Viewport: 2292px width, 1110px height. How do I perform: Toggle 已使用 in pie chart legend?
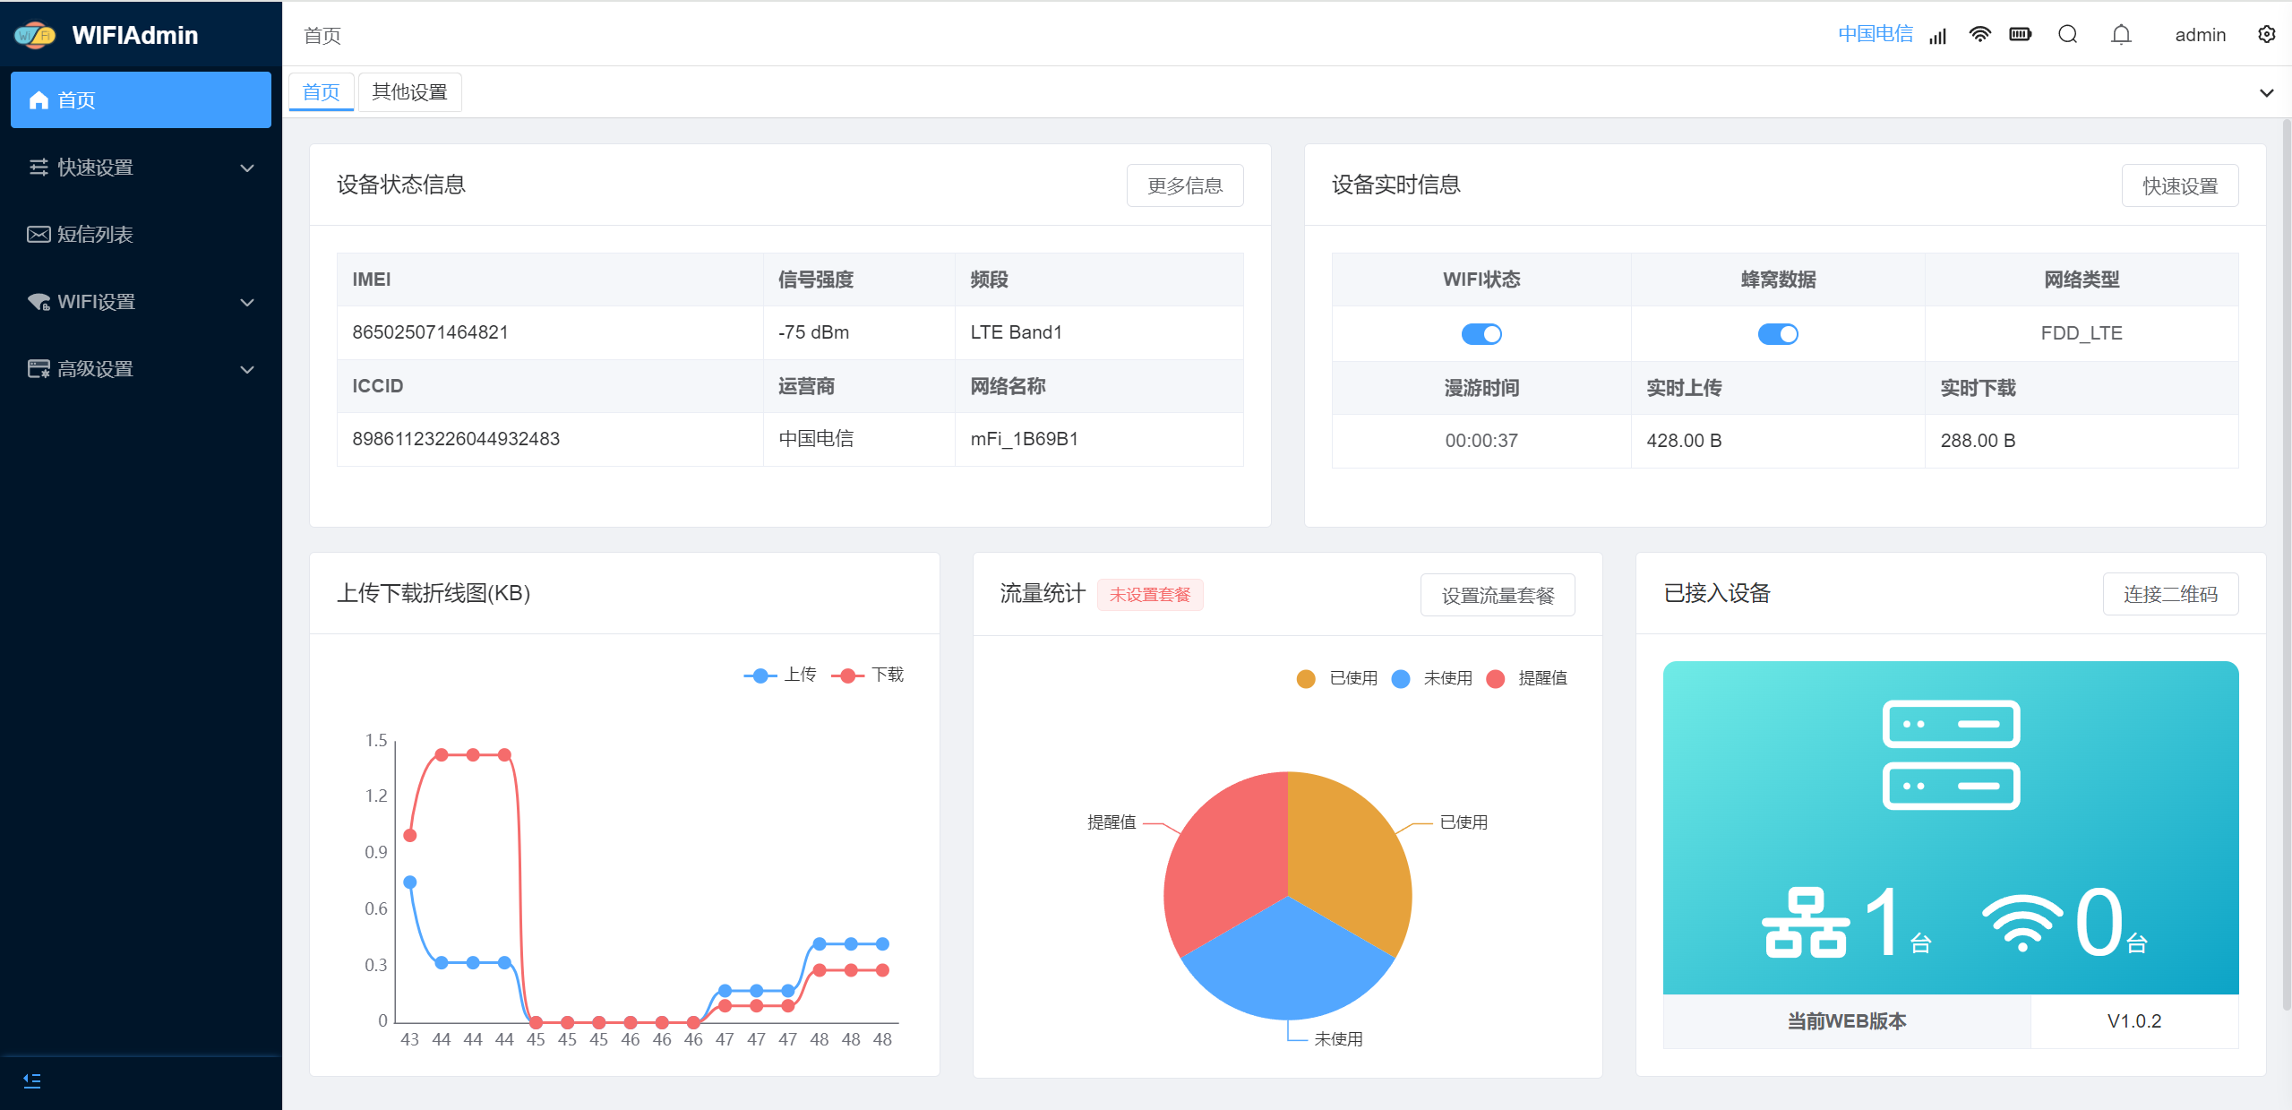tap(1337, 678)
